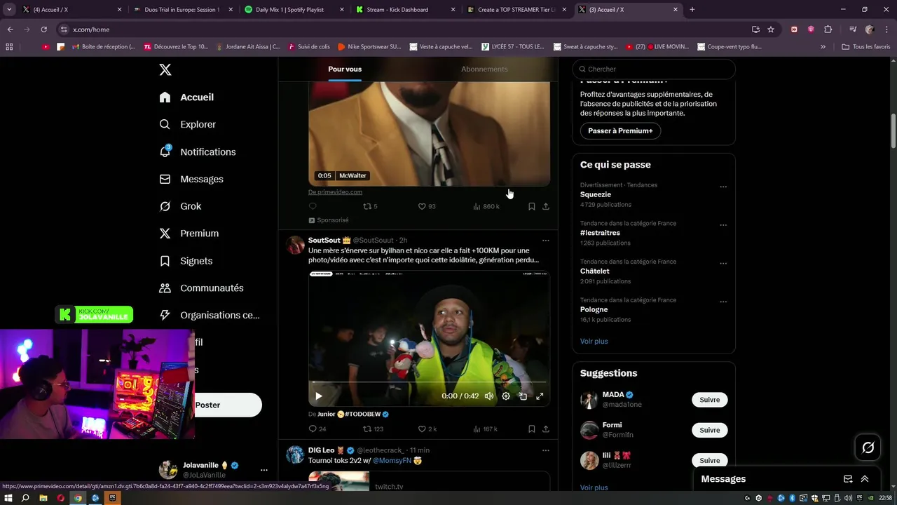
Task: Bookmark the sponsored Prime Video post
Action: (x=531, y=206)
